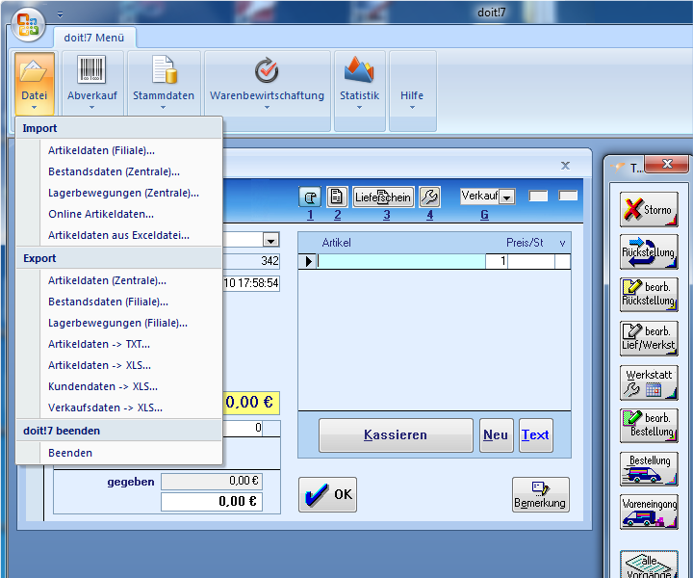Click the Rückstellung button

coord(649,252)
